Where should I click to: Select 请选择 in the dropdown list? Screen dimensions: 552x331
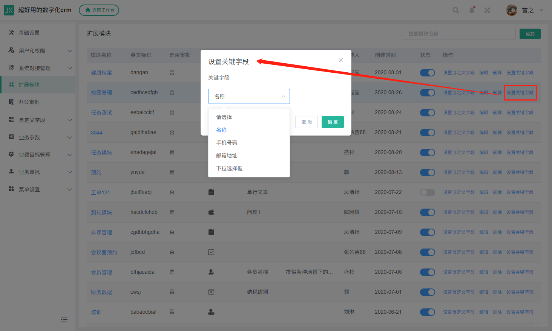pyautogui.click(x=249, y=117)
